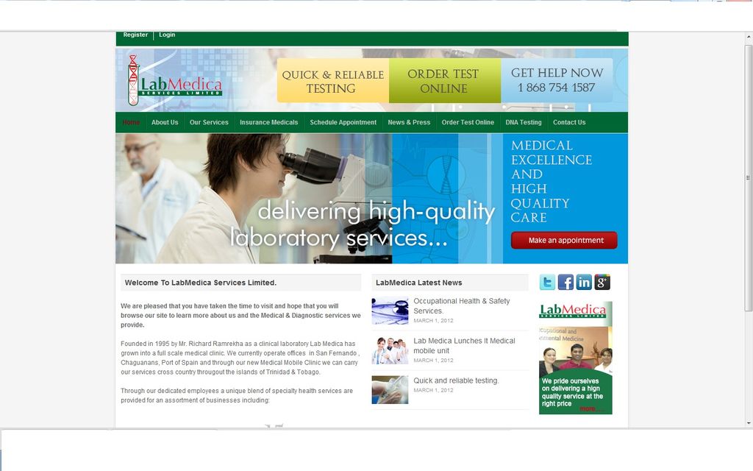Click the medical team news thumbnail
753x471 pixels.
pos(390,350)
